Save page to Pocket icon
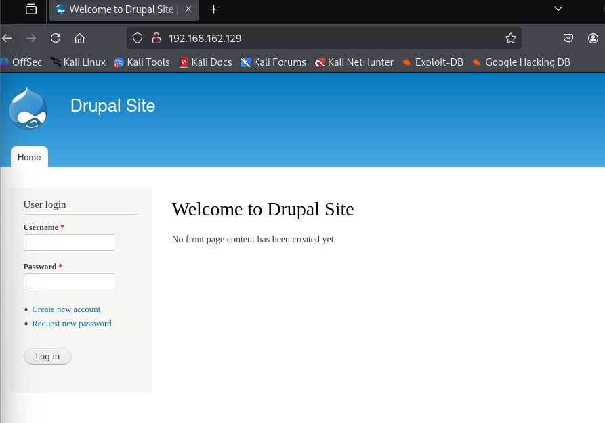This screenshot has width=605, height=423. coord(568,38)
